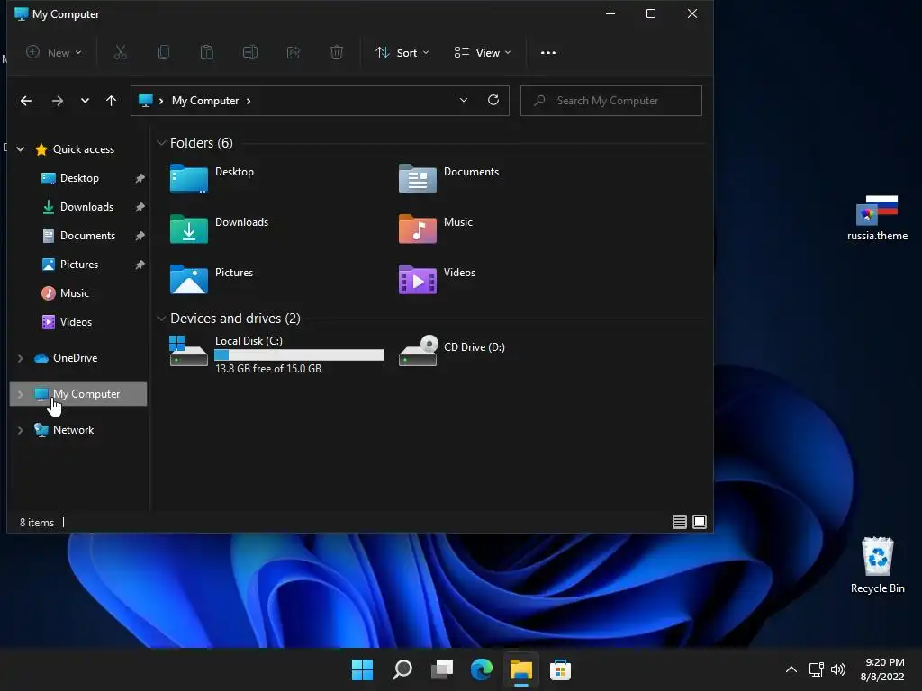Open recent locations dropdown arrow
922x691 pixels.
(85, 101)
